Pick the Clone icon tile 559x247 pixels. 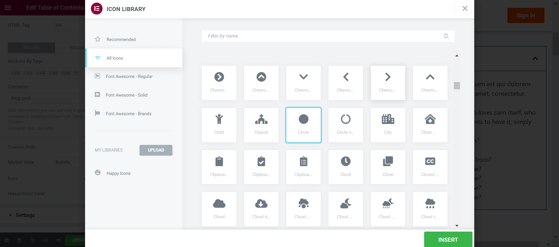[388, 167]
